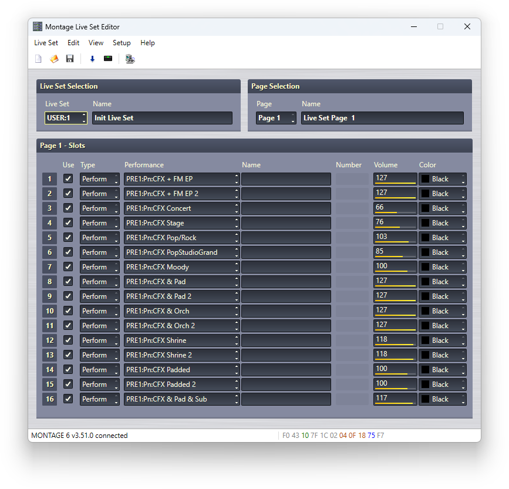Toggle the Use checkbox on slot 8

(68, 281)
